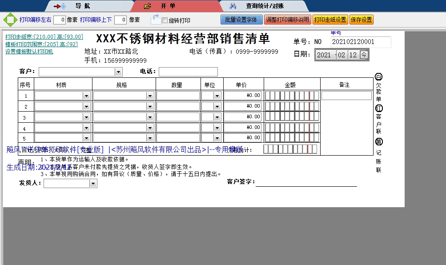Viewport: 446px width, 265px height.
Task: Open the 发货人 shipper dropdown
Action: pos(92,183)
